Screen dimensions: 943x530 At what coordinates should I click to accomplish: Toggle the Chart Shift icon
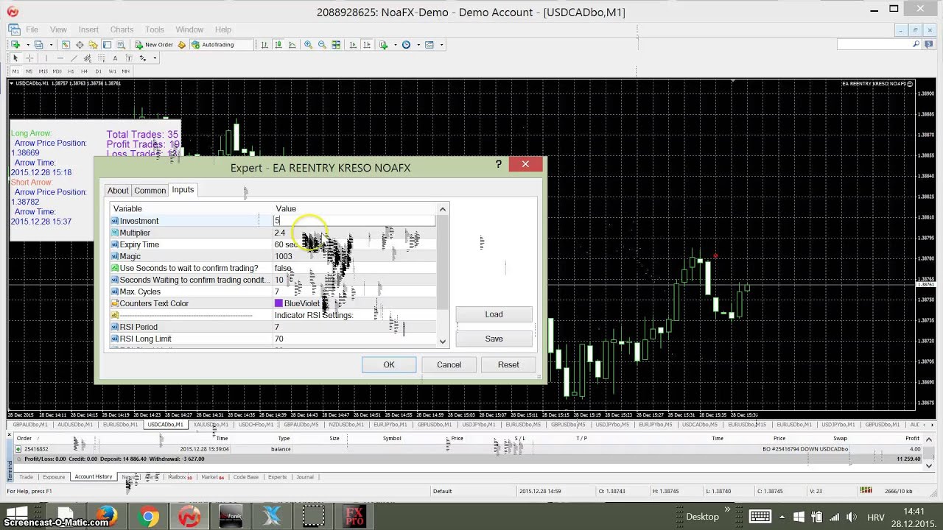pos(367,45)
